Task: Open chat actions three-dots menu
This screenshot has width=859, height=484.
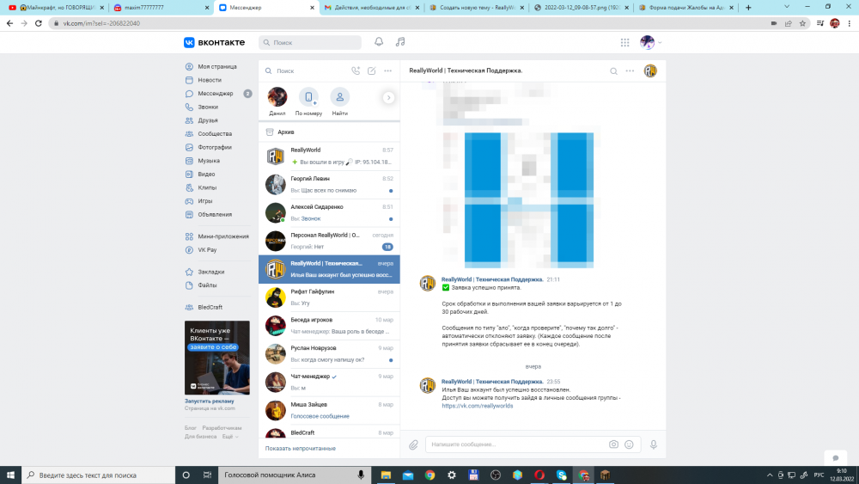Action: pos(630,70)
